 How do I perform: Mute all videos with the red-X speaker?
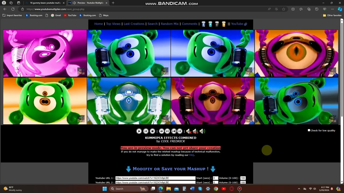(x=188, y=131)
